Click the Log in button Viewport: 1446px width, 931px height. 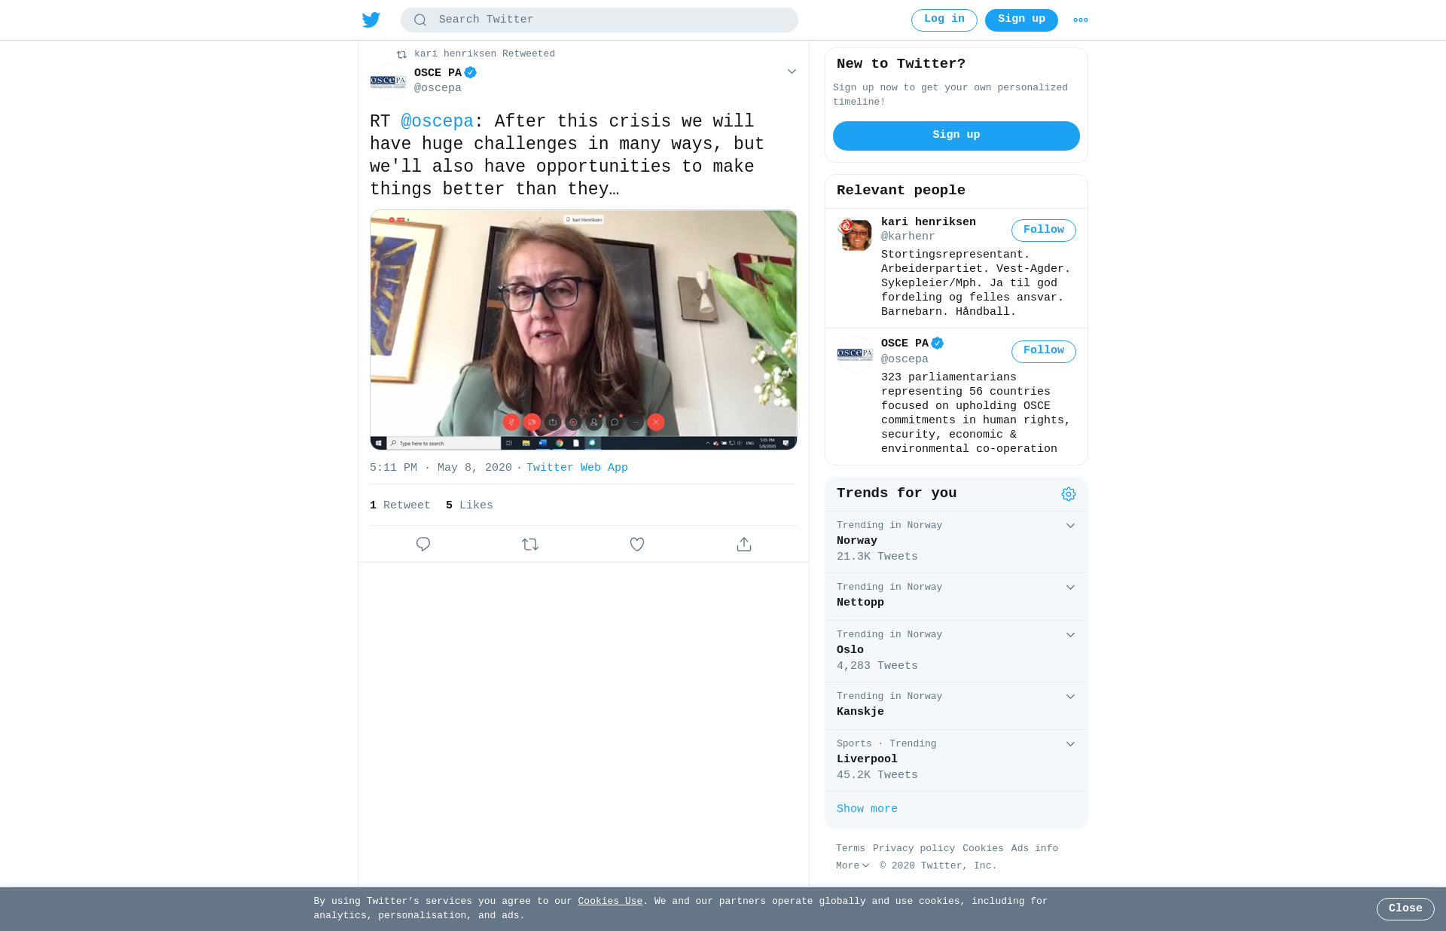coord(944,20)
